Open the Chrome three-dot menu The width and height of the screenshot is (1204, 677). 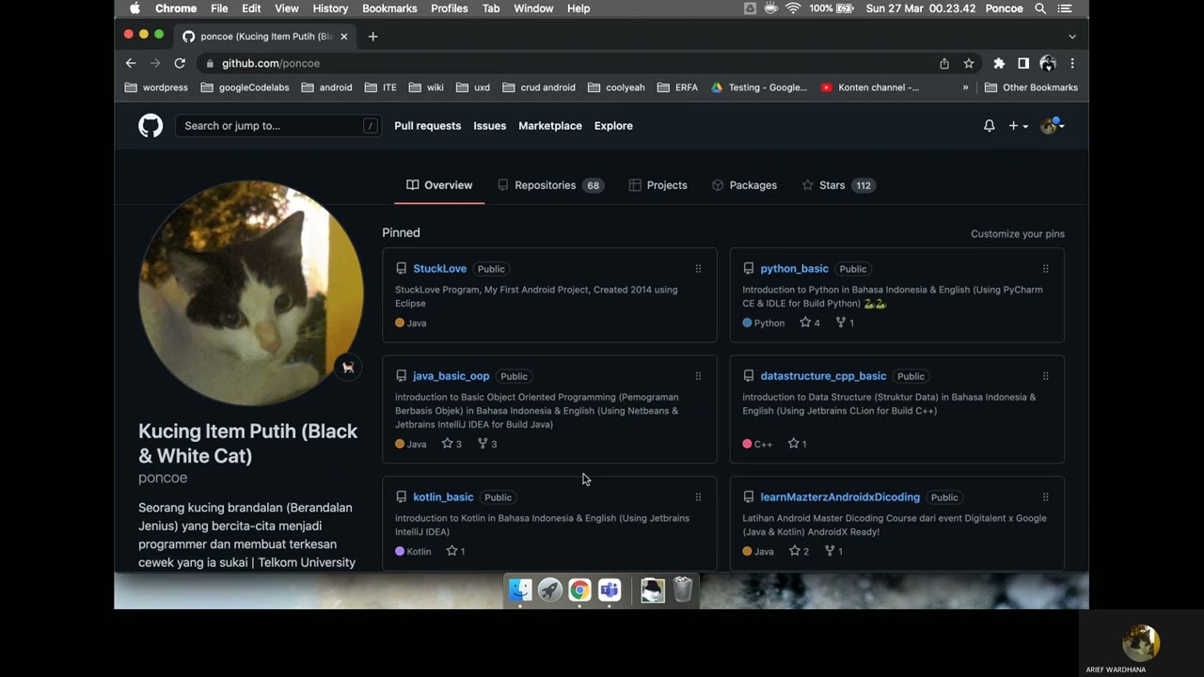(x=1072, y=63)
